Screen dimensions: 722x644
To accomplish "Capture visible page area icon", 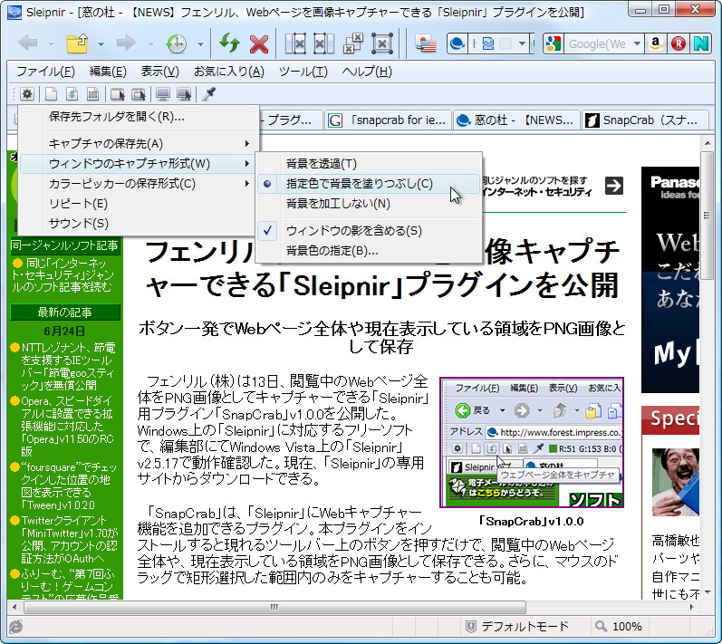I will click(51, 94).
